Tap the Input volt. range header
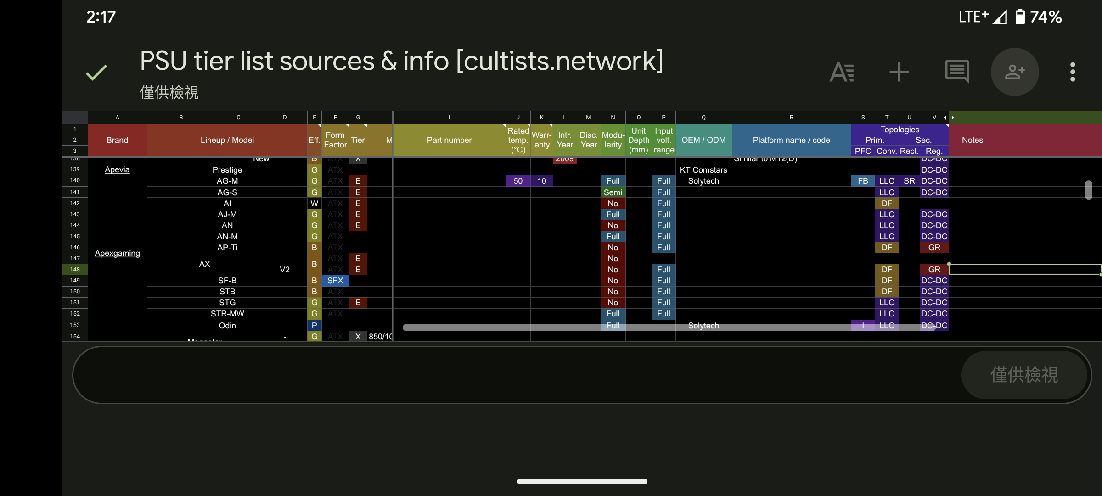 click(663, 140)
